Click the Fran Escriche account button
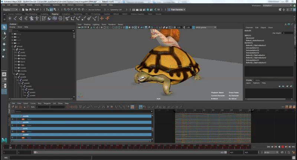Image resolution: width=297 pixels, height=160 pixels. [177, 10]
